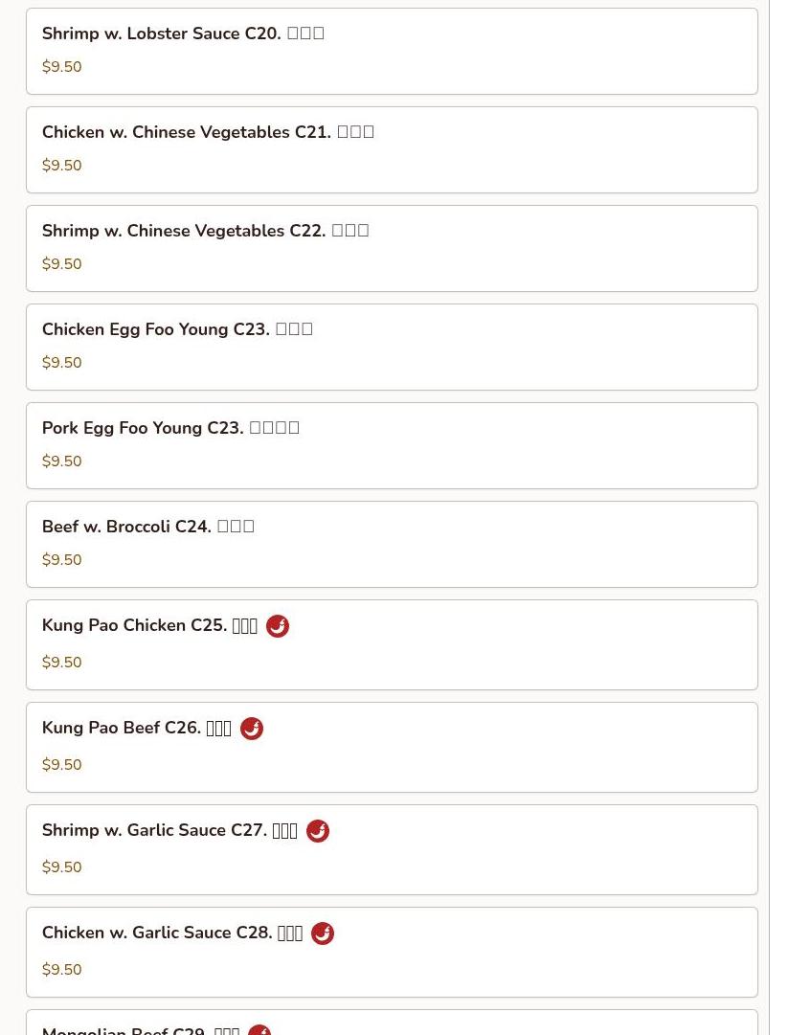Click Kung Pao Beef C26 title
This screenshot has width=789, height=1035.
121,729
